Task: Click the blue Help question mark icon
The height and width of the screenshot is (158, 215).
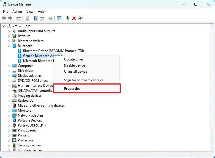Action: click(x=36, y=18)
